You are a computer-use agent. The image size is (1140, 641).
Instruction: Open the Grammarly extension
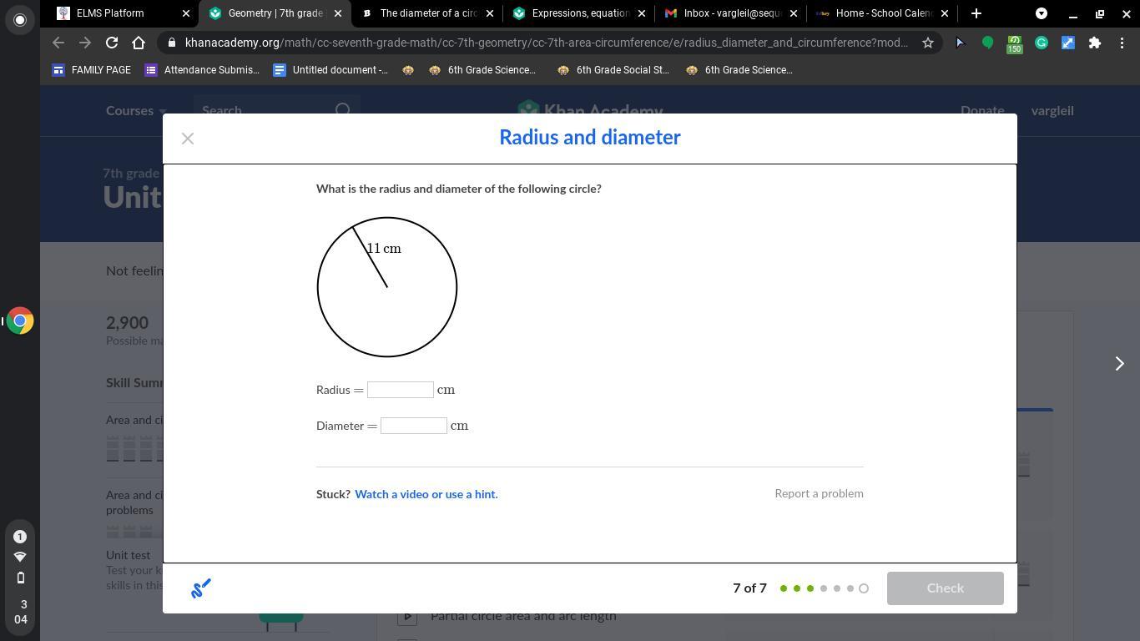point(1042,43)
